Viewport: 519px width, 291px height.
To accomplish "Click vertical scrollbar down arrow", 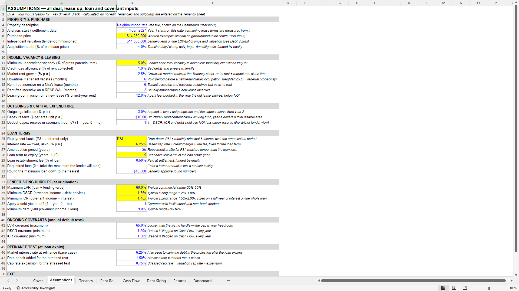I will click(516, 275).
